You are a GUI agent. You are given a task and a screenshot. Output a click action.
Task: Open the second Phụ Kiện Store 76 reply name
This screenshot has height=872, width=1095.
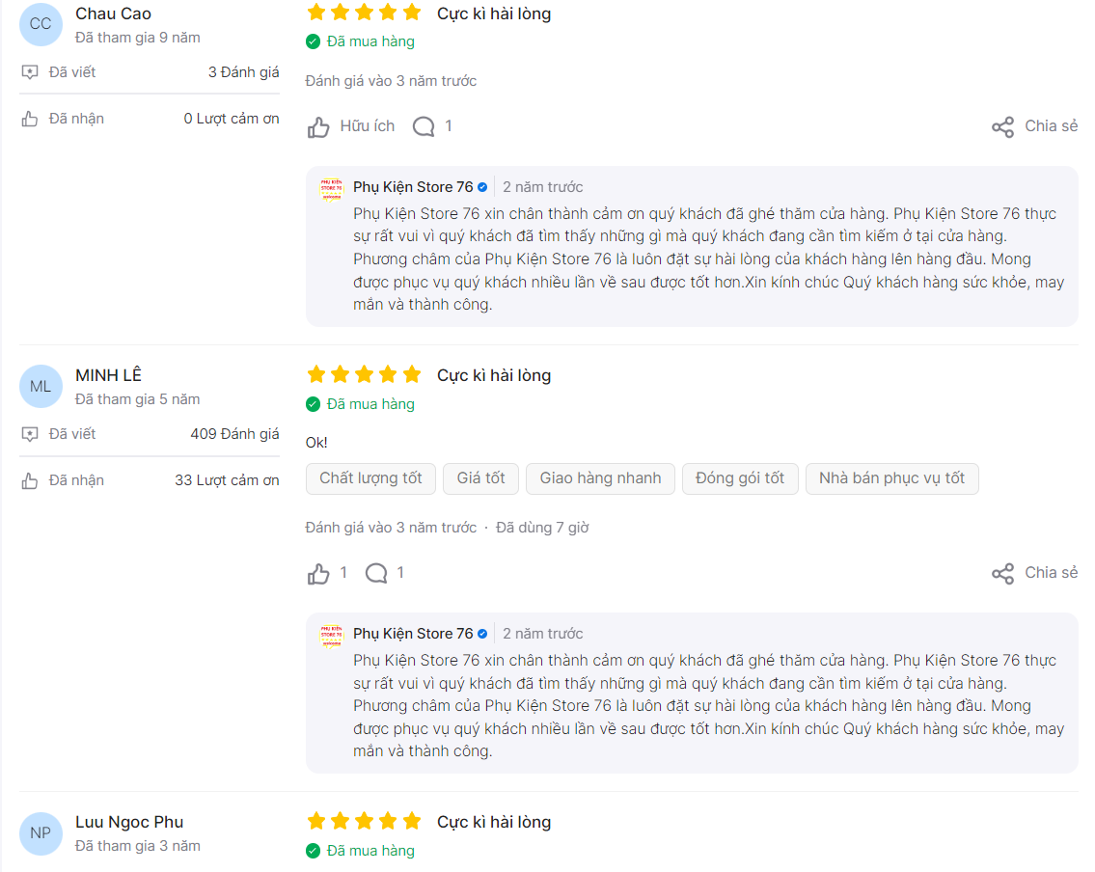click(x=413, y=634)
